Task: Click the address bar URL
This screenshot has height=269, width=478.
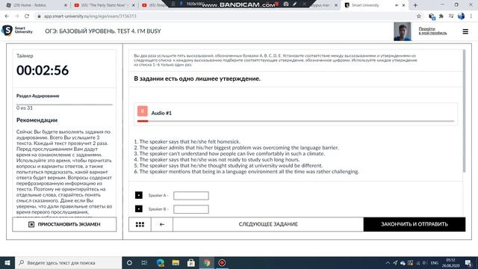Action: 90,16
